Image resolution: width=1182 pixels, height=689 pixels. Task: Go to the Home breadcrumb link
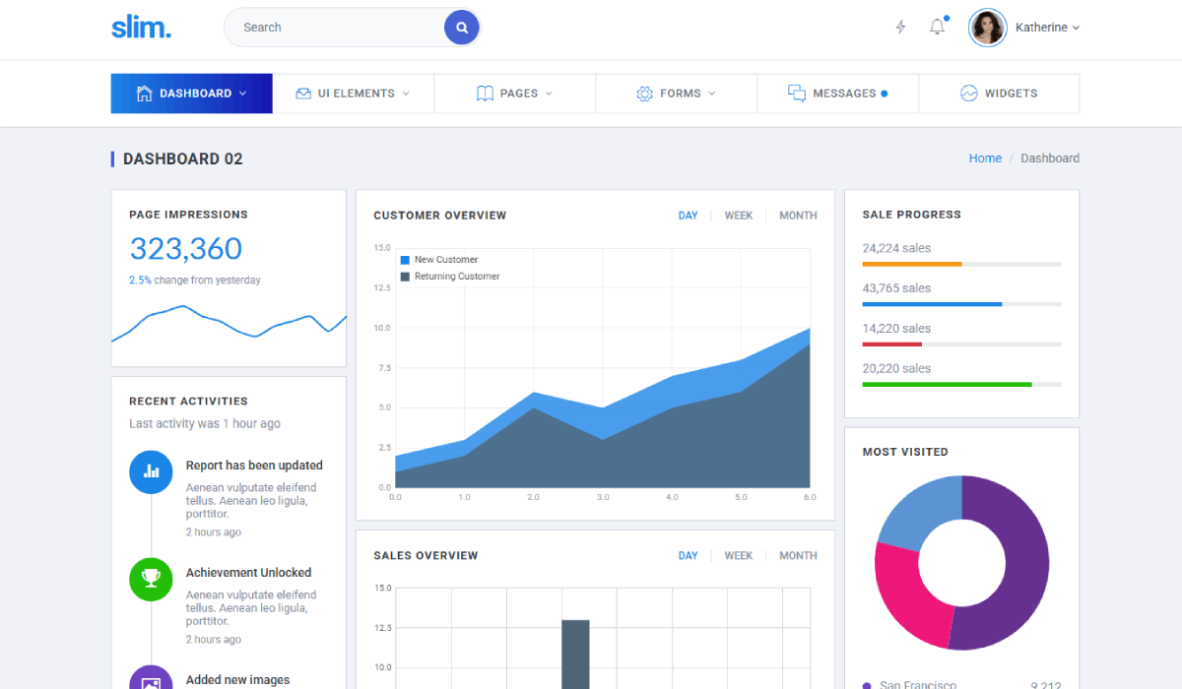985,158
